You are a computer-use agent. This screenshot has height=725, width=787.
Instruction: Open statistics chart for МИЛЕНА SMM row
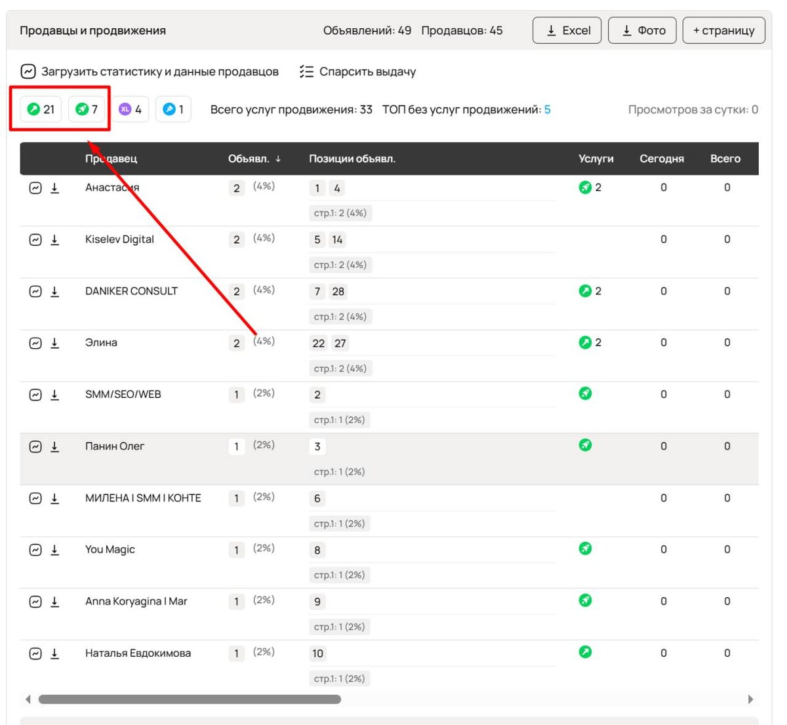[x=35, y=499]
